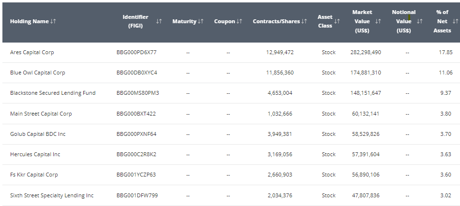Sort table by Maturity arrows

tap(201, 22)
